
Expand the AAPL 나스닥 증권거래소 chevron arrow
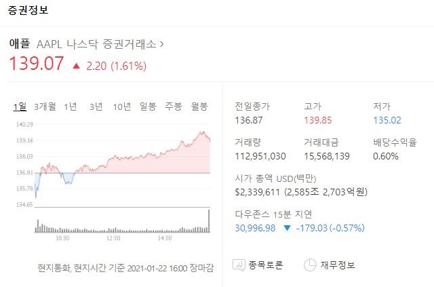pos(161,44)
